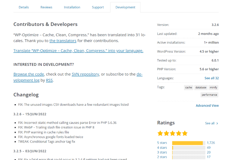Click See all ratings link
The image size is (241, 160).
coord(210,123)
